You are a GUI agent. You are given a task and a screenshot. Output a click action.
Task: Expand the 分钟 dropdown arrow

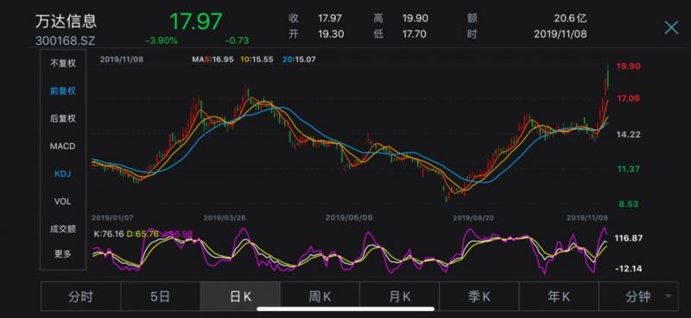(669, 296)
